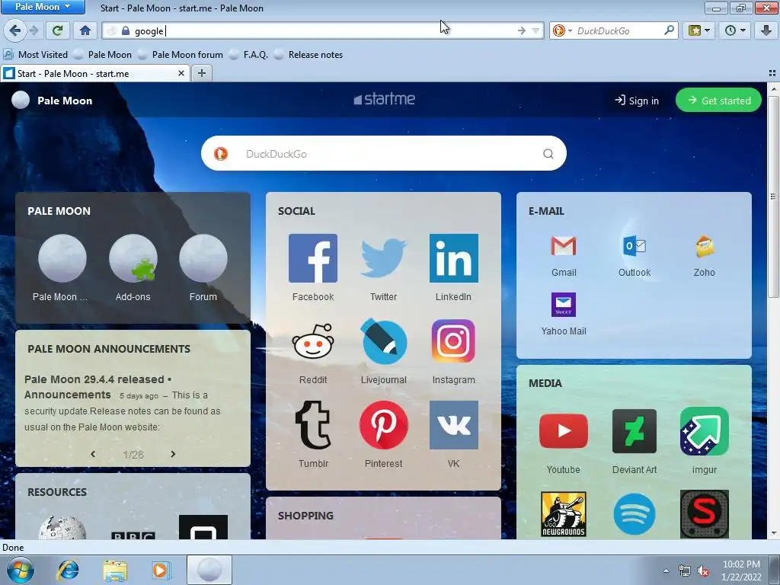Show next announcement with right chevron
780x585 pixels.
(173, 454)
